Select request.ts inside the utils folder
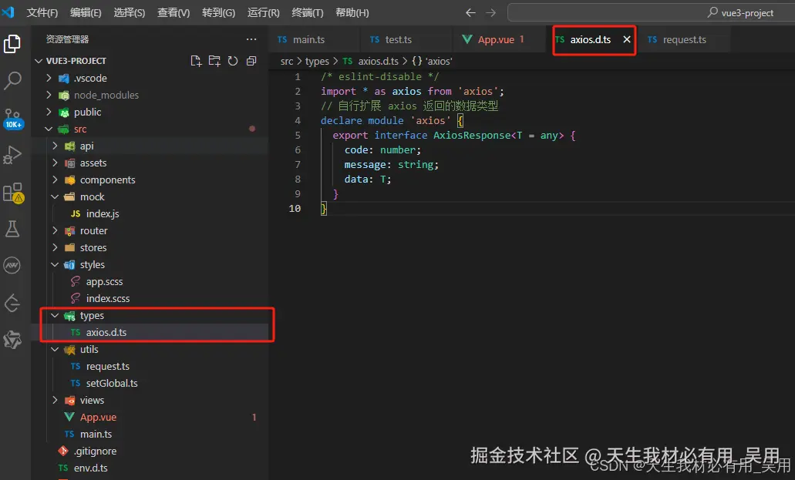 pos(108,366)
